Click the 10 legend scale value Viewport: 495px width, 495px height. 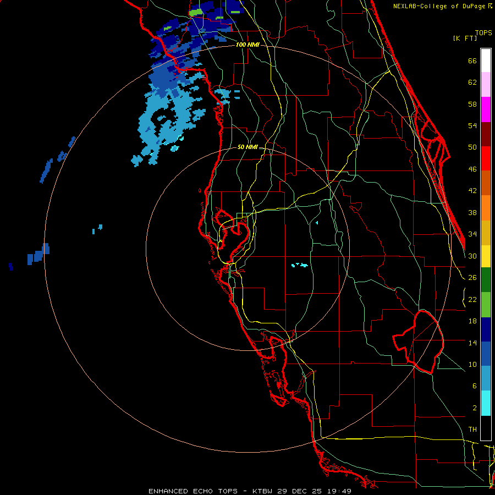point(472,365)
